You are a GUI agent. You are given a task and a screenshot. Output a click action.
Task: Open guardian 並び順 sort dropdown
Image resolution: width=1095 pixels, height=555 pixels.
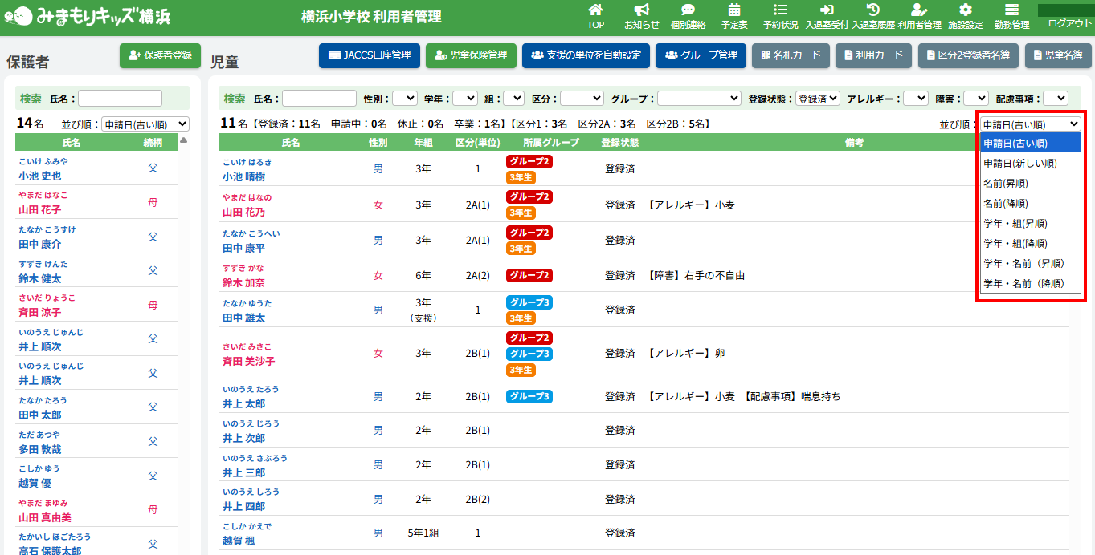point(145,124)
